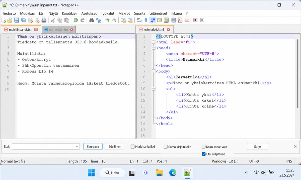The height and width of the screenshot is (180, 301).
Task: Collapse the html fold marker on line 2
Action: [154, 42]
